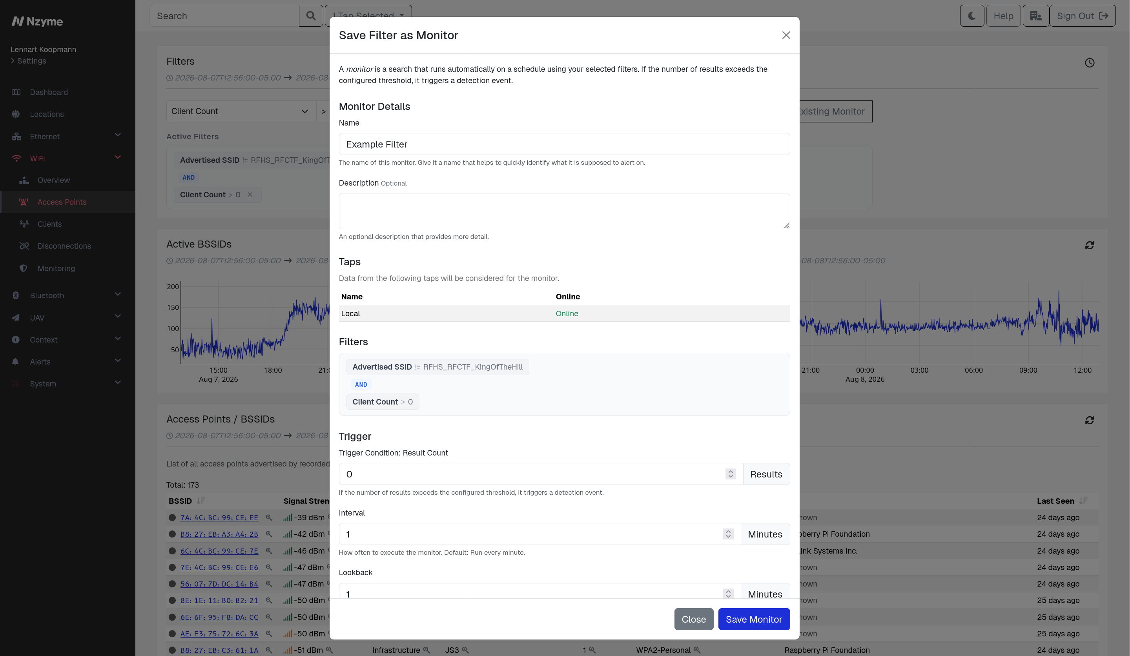This screenshot has width=1130, height=656.
Task: Sort table by BSSID column icon
Action: (x=201, y=501)
